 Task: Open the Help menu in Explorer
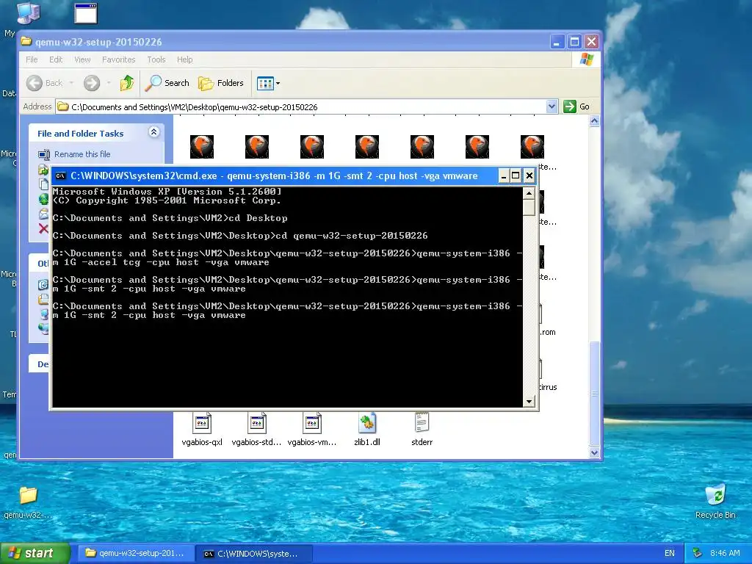184,59
